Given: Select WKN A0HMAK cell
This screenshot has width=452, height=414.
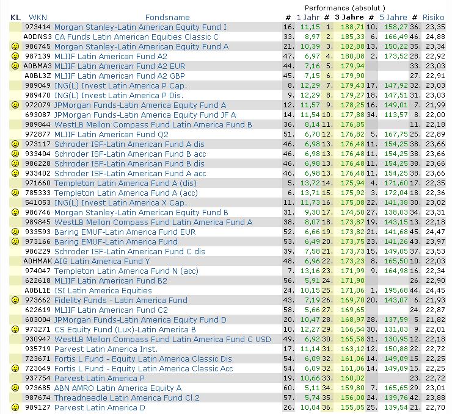Looking at the screenshot, I should click(x=38, y=261).
